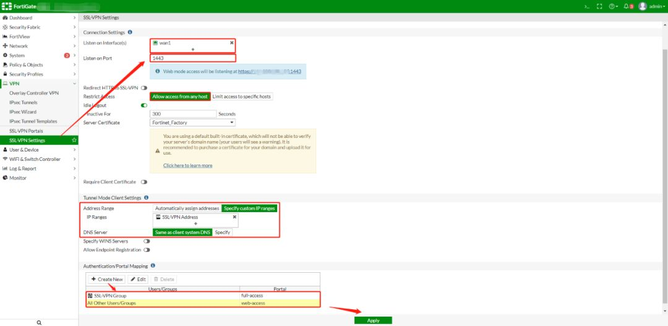Expand the Network menu
The image size is (668, 326).
pyautogui.click(x=75, y=46)
